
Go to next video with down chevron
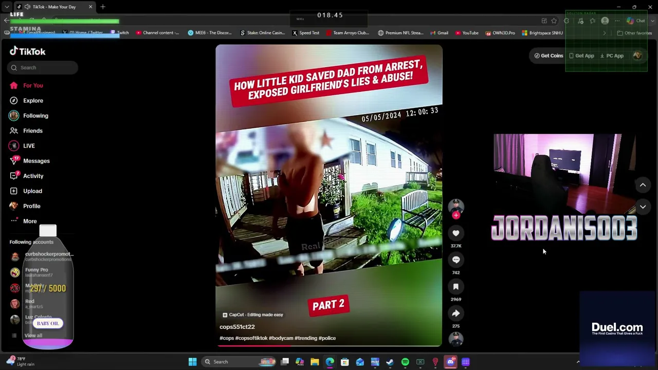pos(643,207)
